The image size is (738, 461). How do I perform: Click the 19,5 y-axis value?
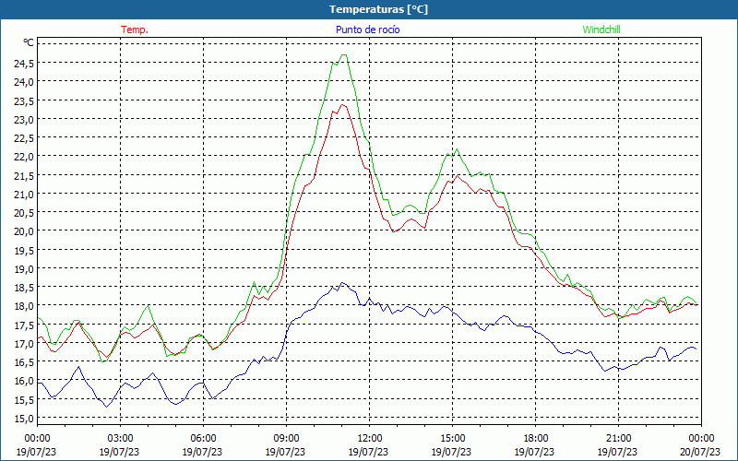(24, 250)
